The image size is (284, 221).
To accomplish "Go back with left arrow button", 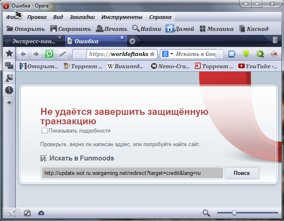I will [23, 54].
